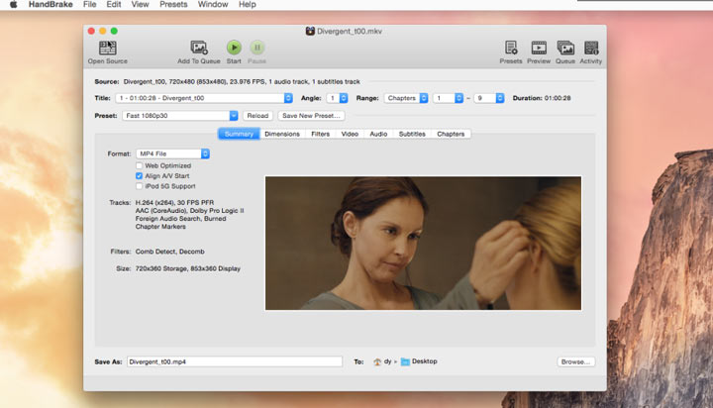Open the Activity log icon
The image size is (713, 408).
591,48
